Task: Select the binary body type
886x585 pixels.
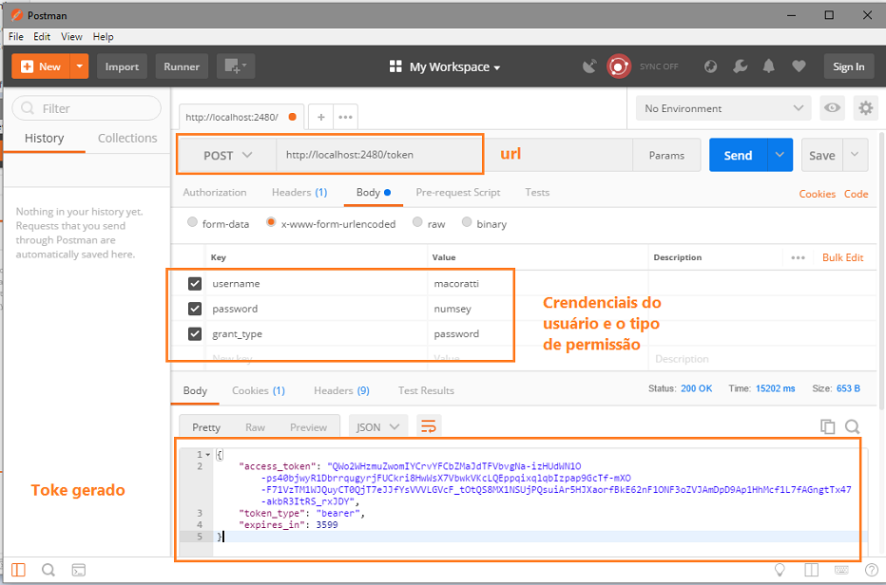Action: click(467, 222)
